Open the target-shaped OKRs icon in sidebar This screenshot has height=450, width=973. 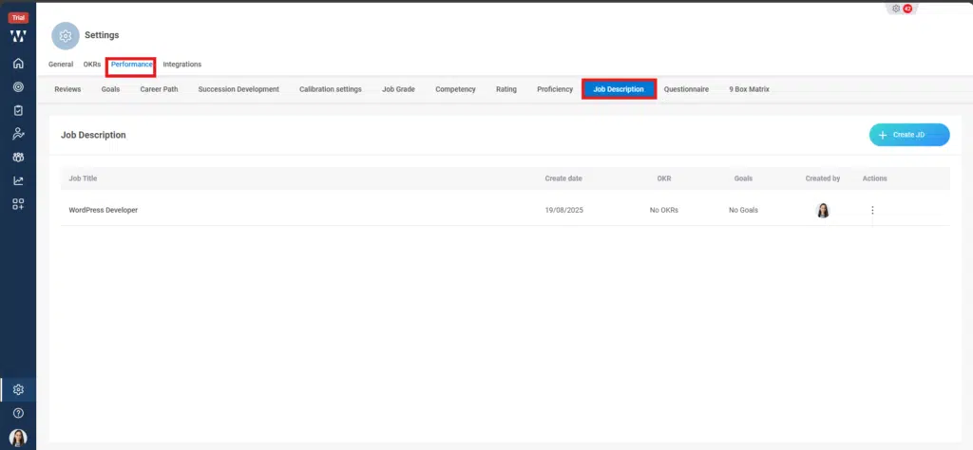pos(18,86)
